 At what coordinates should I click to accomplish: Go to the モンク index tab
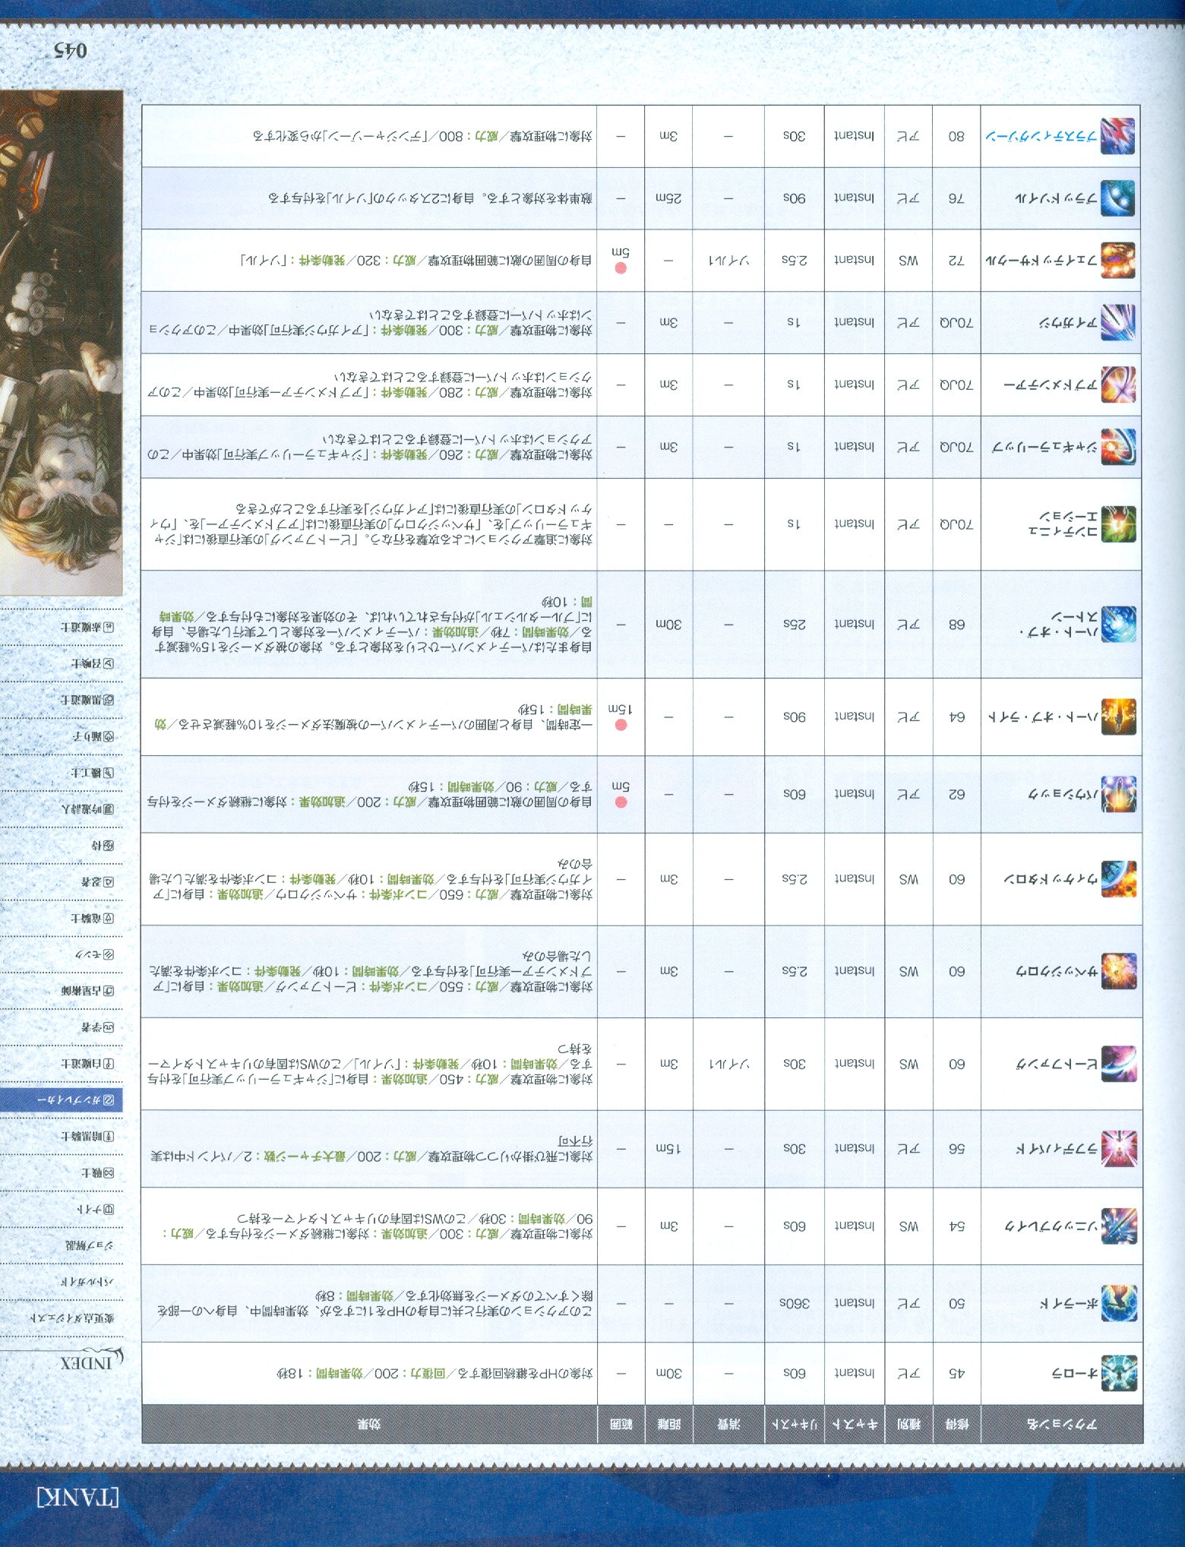click(94, 954)
